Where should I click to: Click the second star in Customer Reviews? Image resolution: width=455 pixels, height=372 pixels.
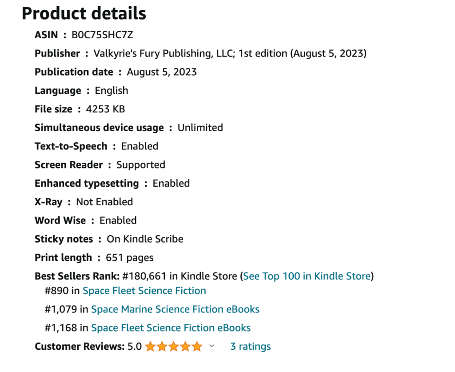point(162,347)
